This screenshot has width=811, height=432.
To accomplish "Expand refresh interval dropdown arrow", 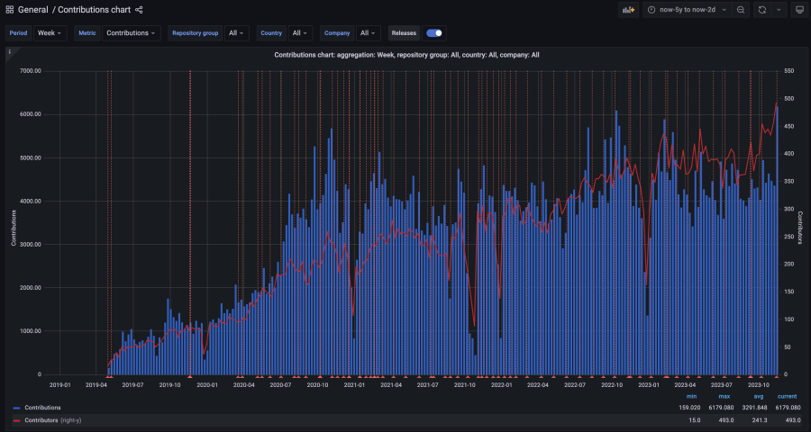I will tap(778, 10).
